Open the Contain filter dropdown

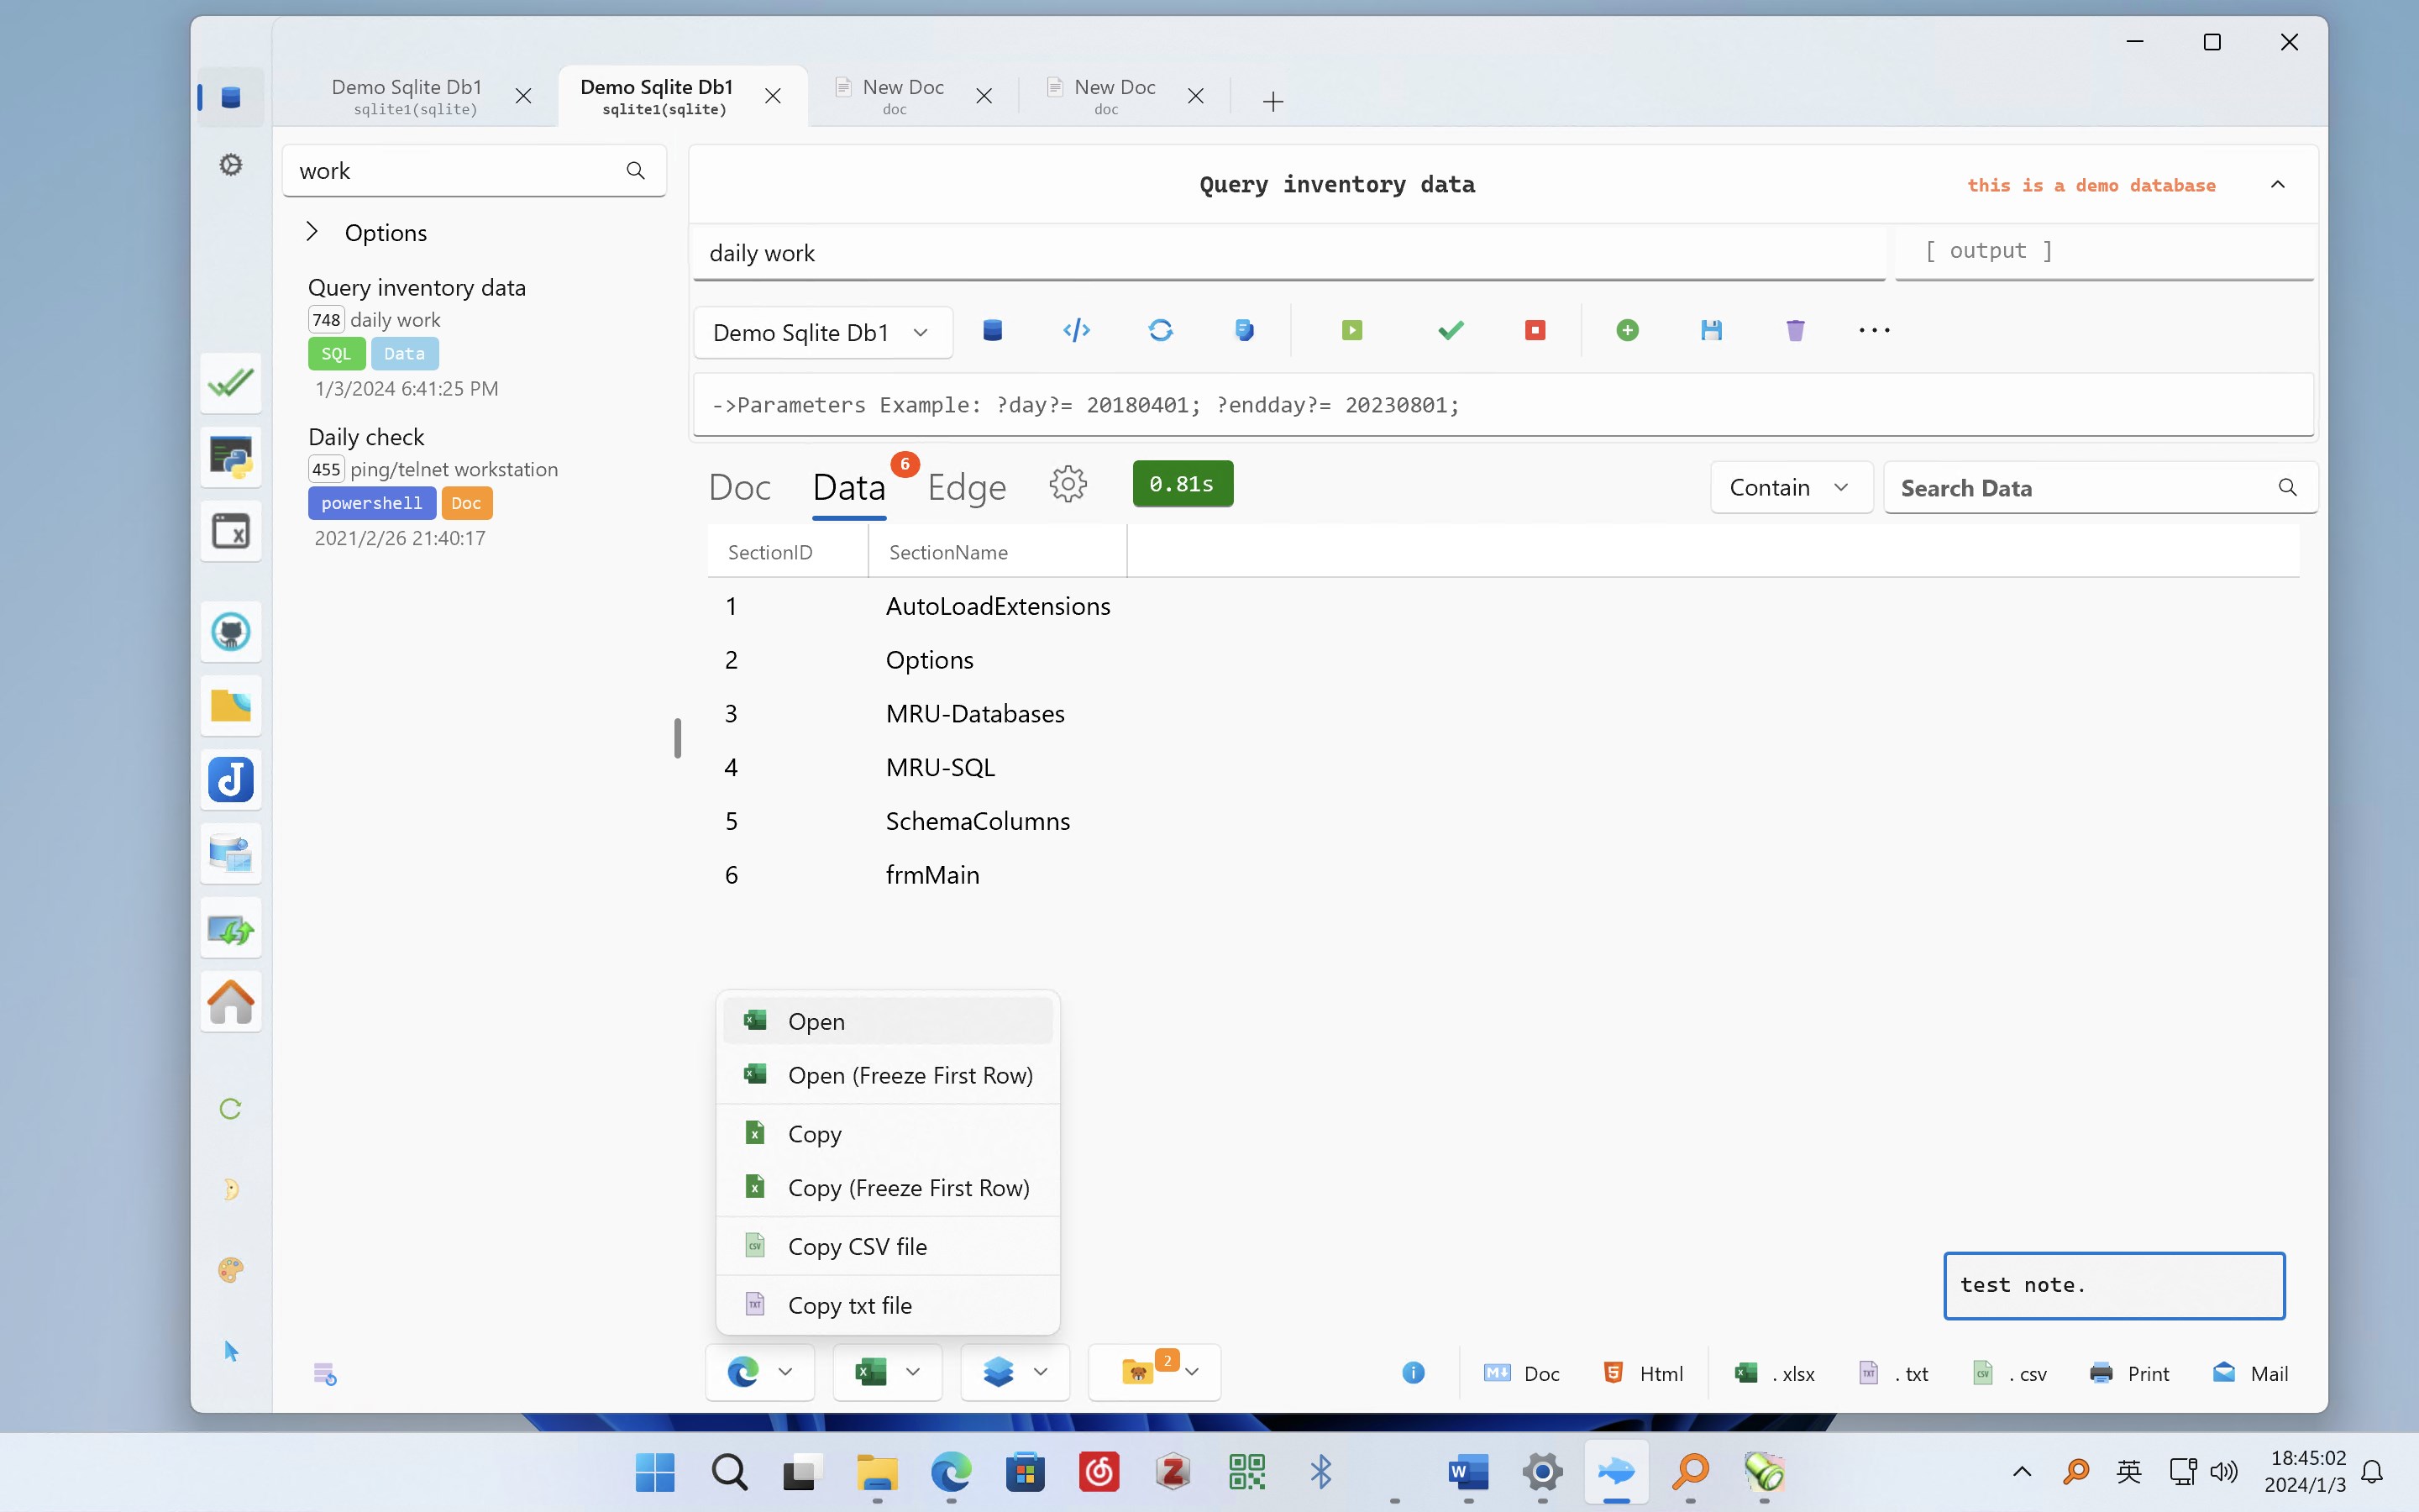[x=1790, y=488]
